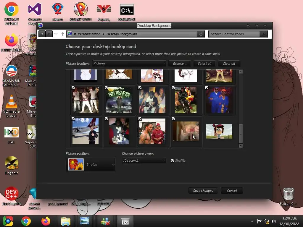Screen dimensions: 303x227
Task: Select the 'Falcon C++' recycle bin icon
Action: coord(288,196)
